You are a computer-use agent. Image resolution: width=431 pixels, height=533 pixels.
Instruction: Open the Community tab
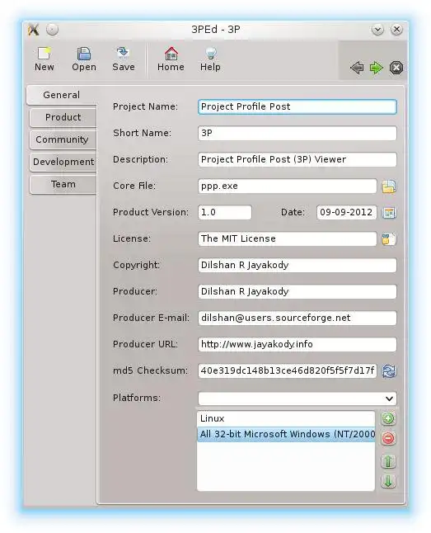click(63, 139)
